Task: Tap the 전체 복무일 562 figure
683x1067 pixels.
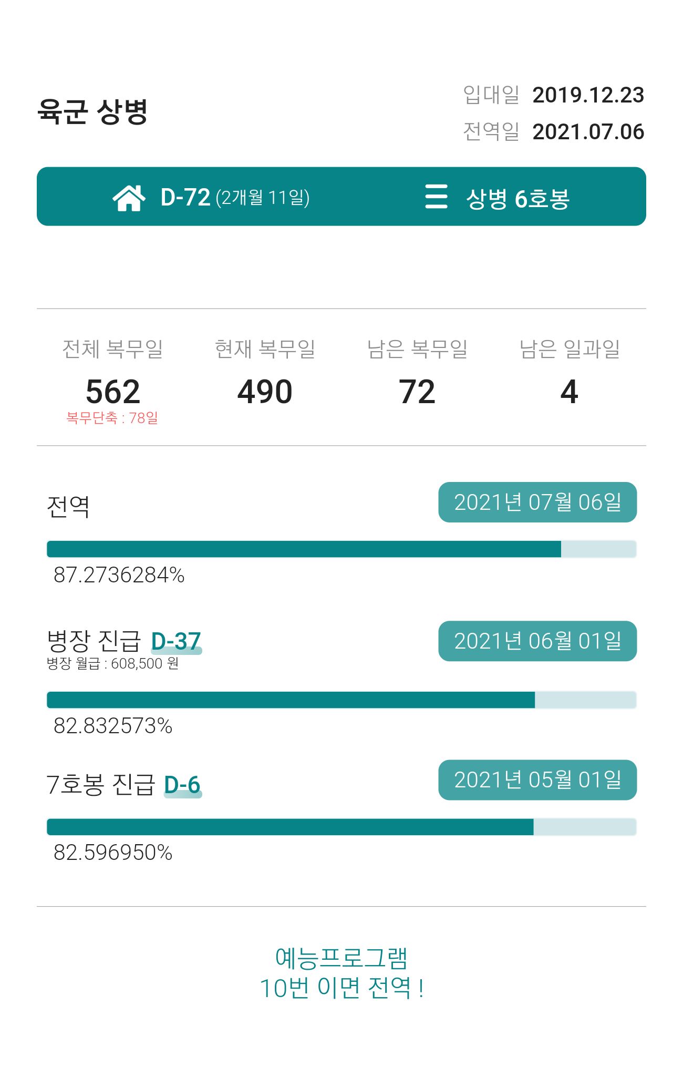Action: pos(113,392)
